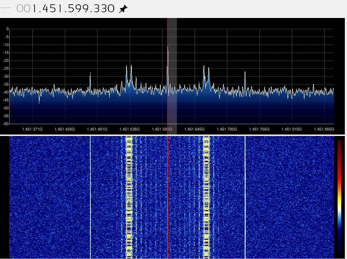
Task: Click the '-50' dB scale label
Action: [x=6, y=108]
